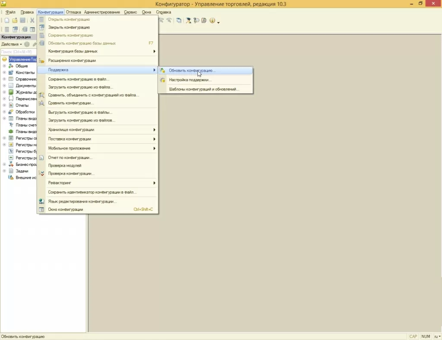
Task: Click the Настройка поддержки submenu icon
Action: click(162, 80)
